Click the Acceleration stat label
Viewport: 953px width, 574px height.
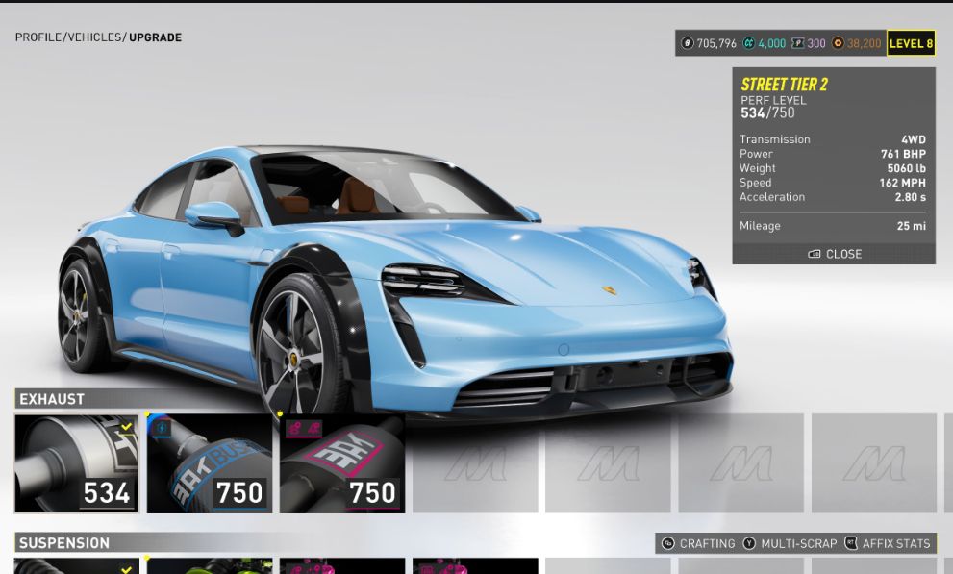pyautogui.click(x=772, y=197)
